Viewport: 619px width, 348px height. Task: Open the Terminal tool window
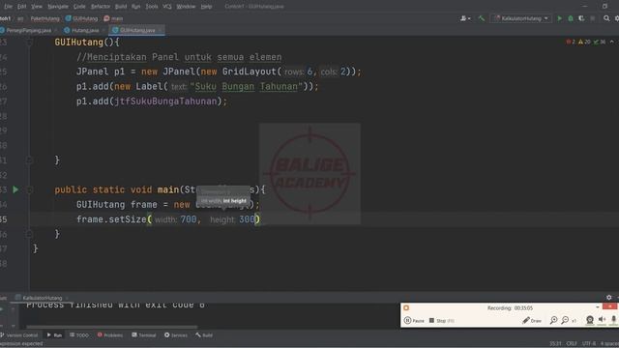pyautogui.click(x=144, y=335)
